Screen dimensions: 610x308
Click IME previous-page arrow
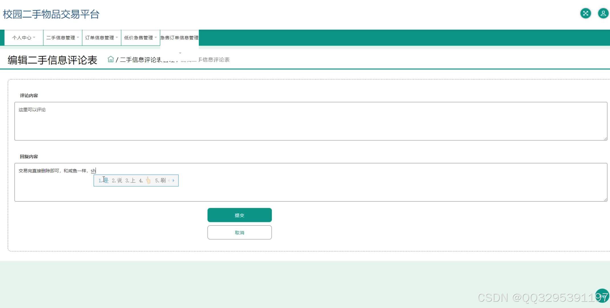click(169, 181)
